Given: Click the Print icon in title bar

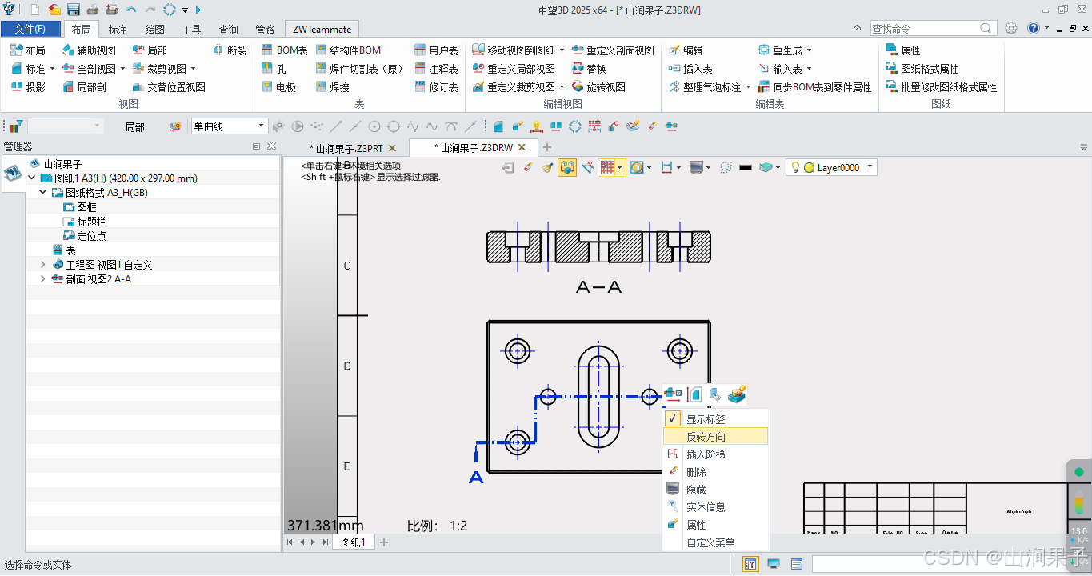Looking at the screenshot, I should (93, 10).
